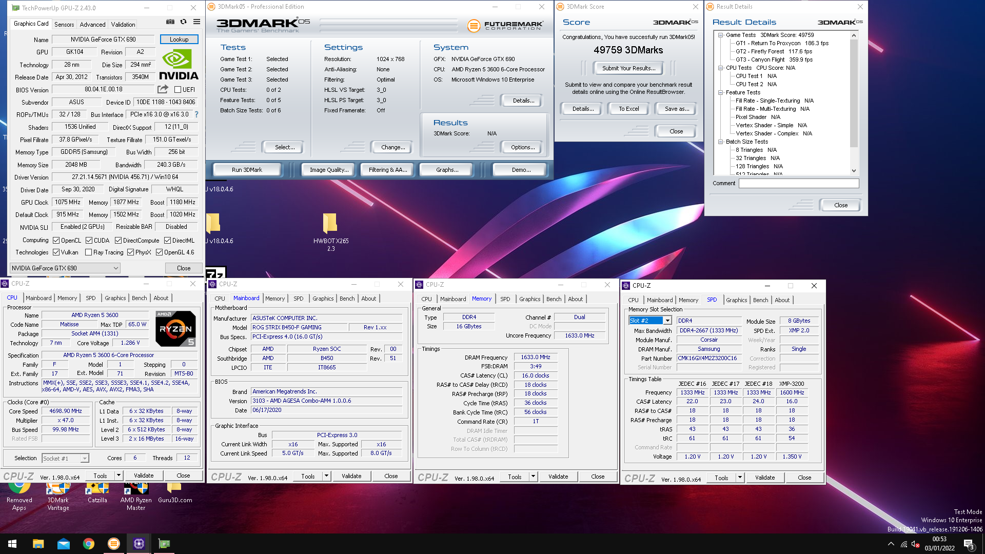This screenshot has height=554, width=985.
Task: Click Ryzen 5 logo in CPU-Z
Action: 175,328
